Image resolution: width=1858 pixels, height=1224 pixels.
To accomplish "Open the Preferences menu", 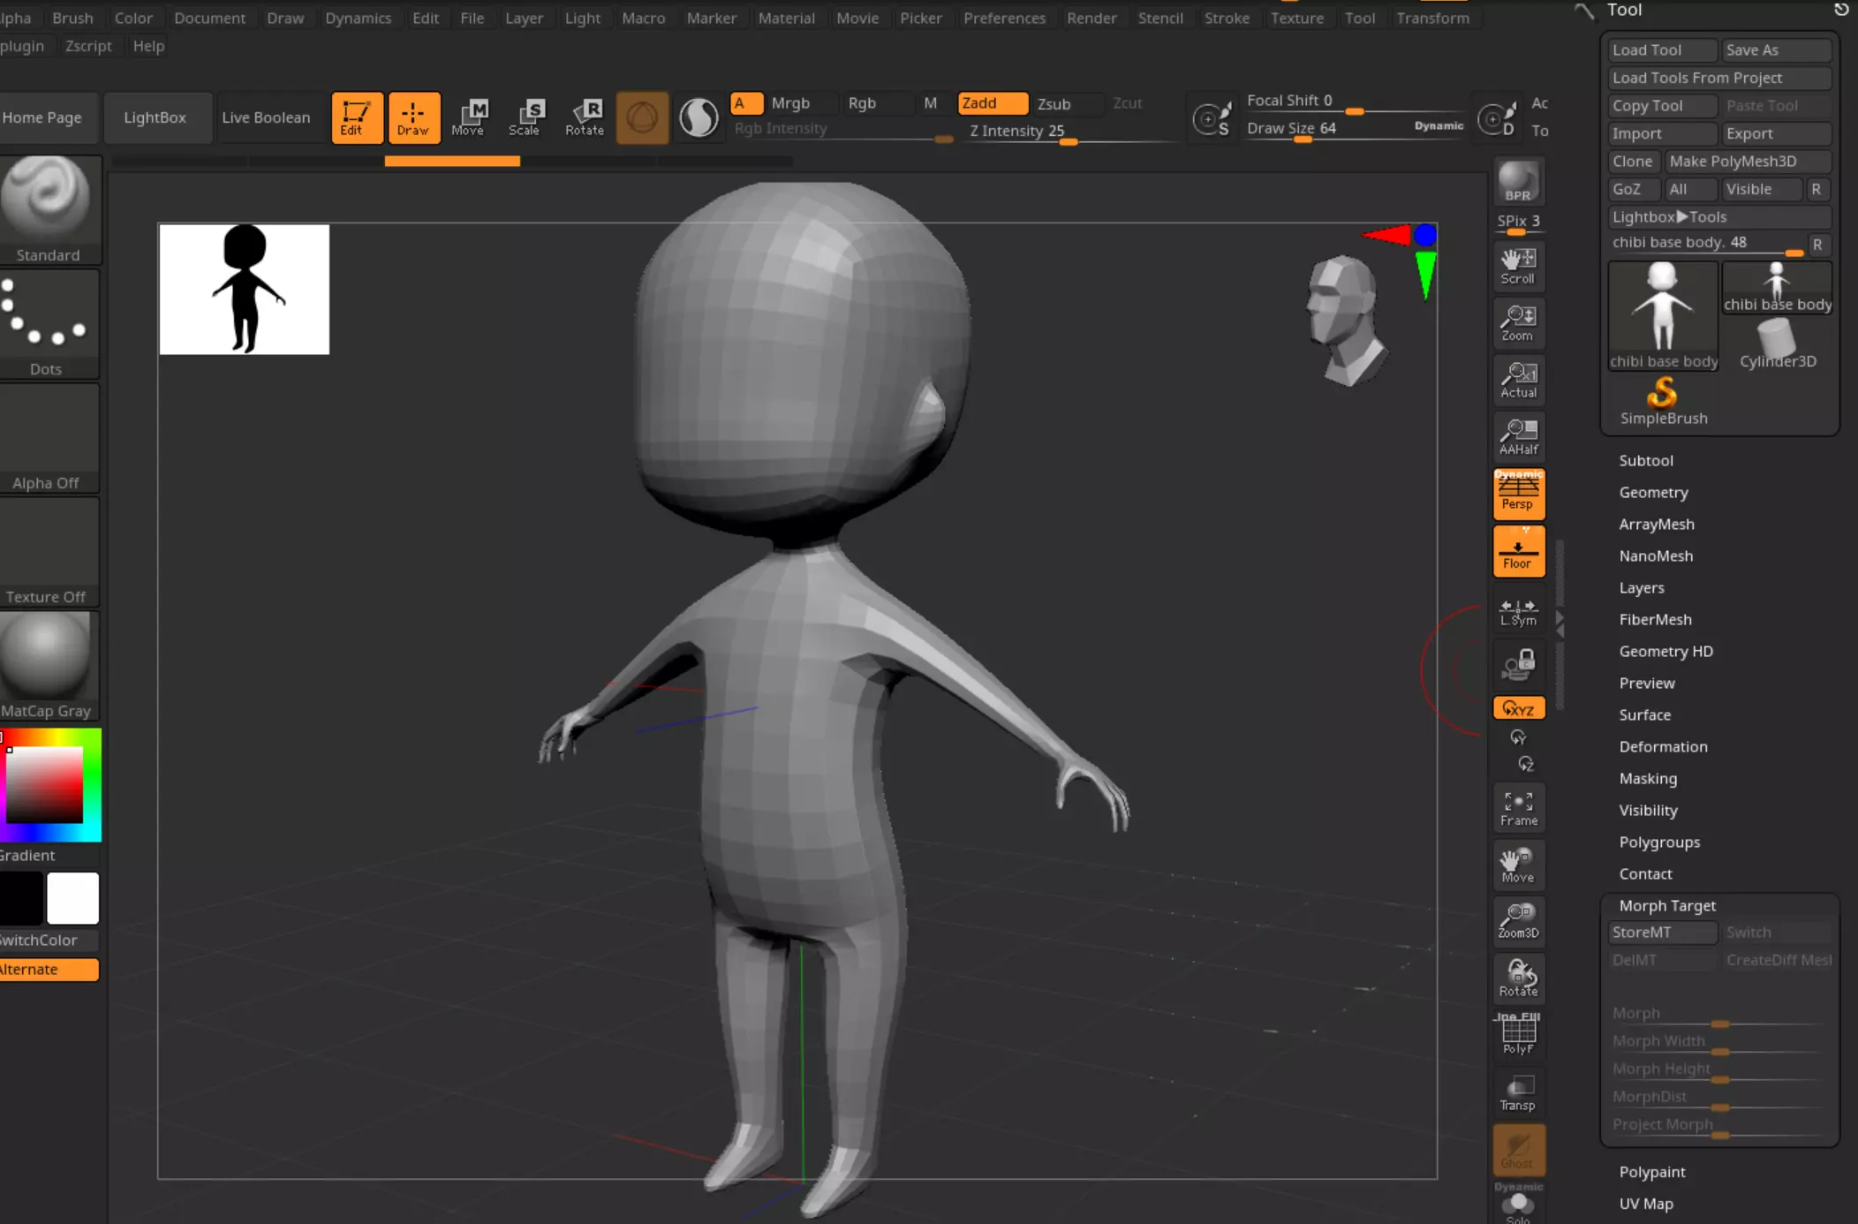I will tap(1004, 18).
